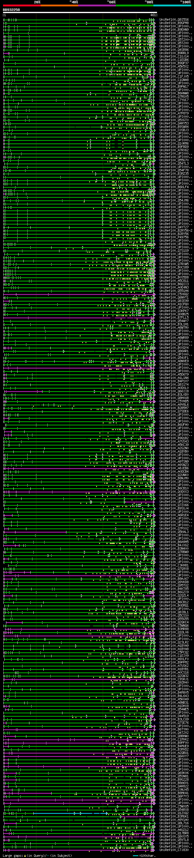
Task: Click label UniRef100_B9SW84
Action: (x=174, y=127)
